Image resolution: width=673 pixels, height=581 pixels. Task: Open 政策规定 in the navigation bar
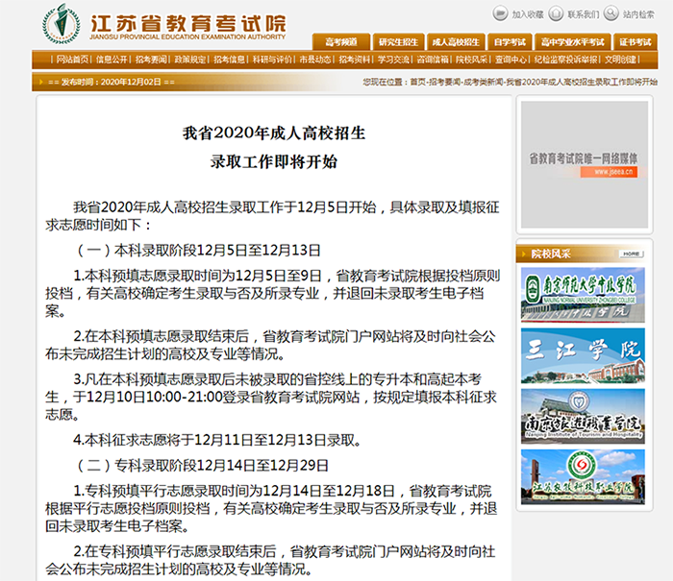point(190,60)
